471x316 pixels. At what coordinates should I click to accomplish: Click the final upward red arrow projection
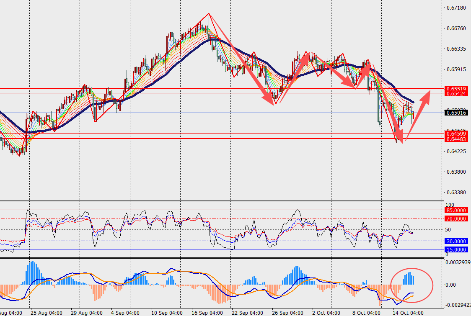pos(418,116)
